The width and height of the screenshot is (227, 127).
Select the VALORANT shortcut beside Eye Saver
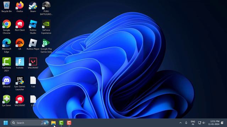coord(20,101)
